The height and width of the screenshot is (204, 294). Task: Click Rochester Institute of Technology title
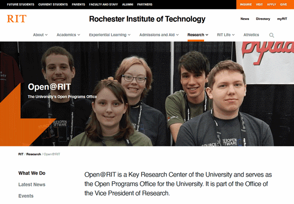click(147, 19)
